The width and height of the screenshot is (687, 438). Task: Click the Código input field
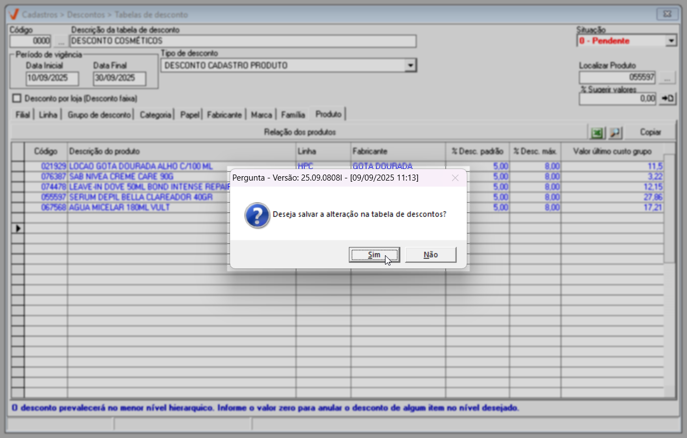tap(31, 41)
